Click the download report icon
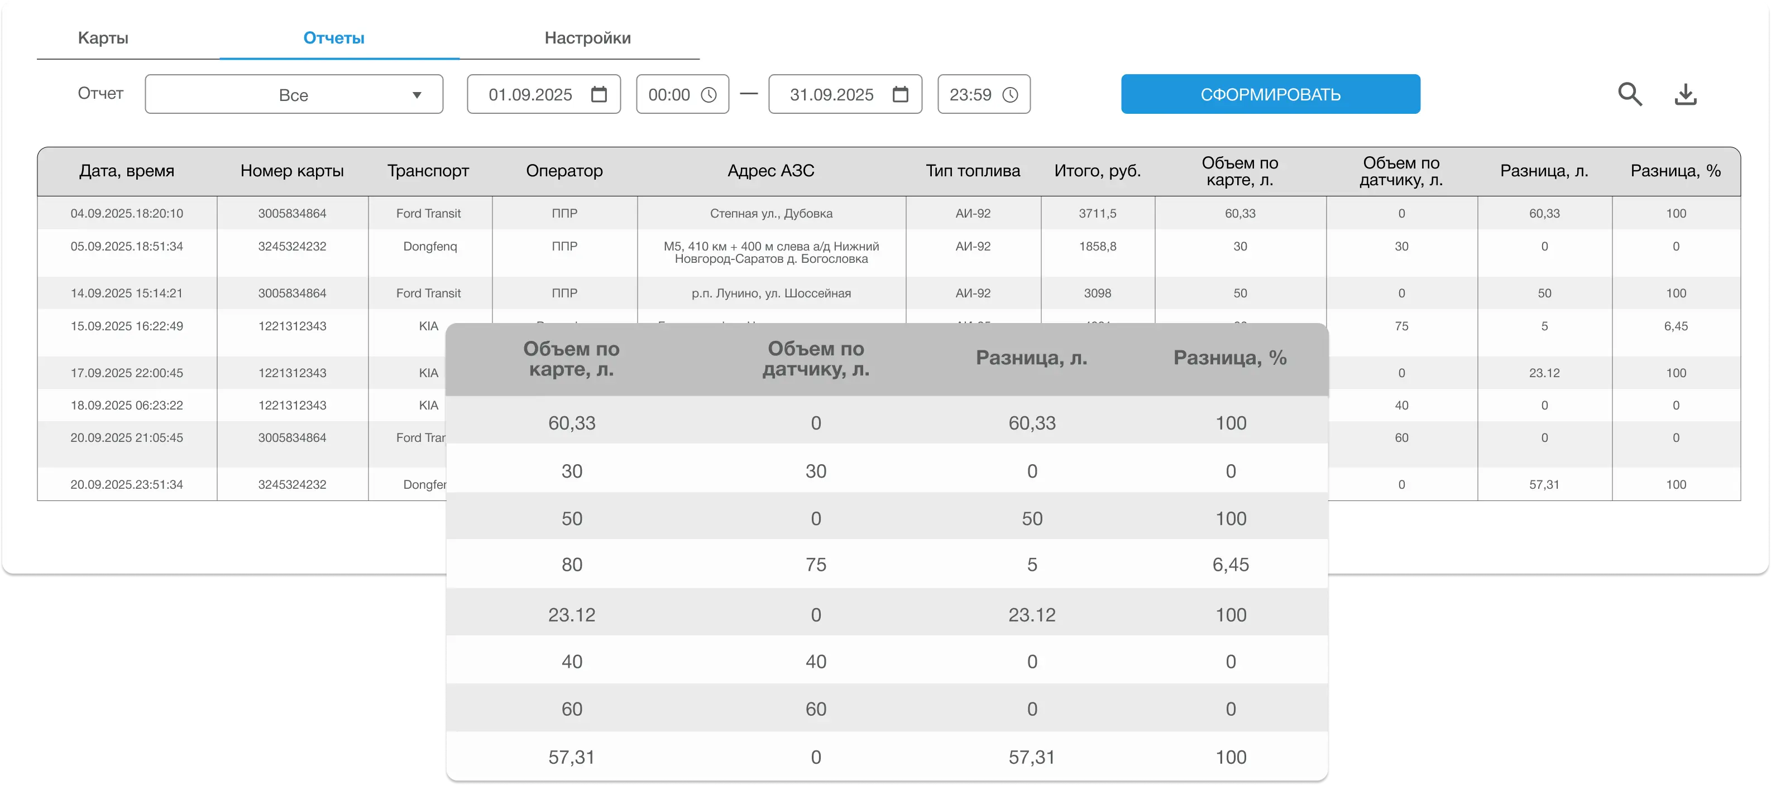Viewport: 1771px width, 785px height. point(1685,94)
